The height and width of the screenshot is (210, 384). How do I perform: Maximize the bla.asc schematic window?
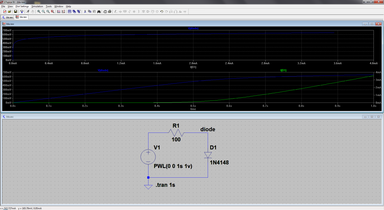click(372, 117)
